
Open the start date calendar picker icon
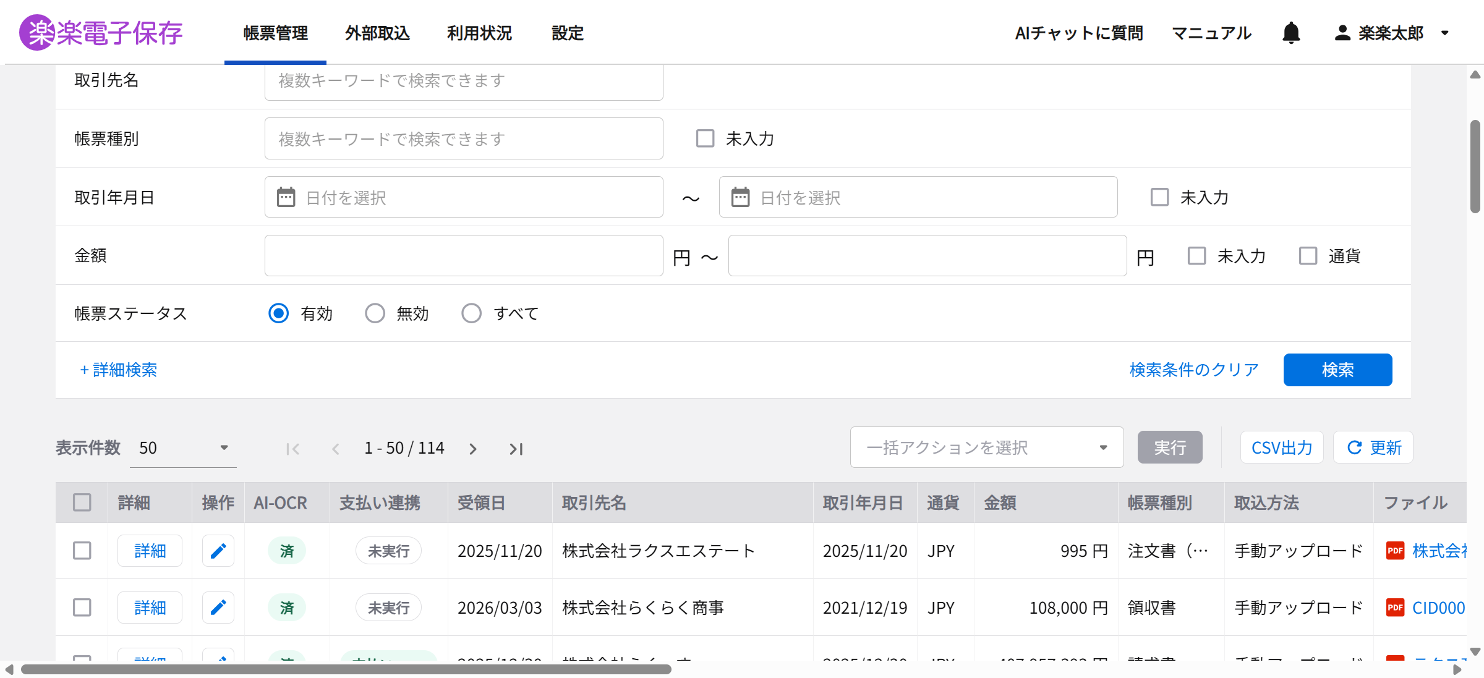(x=286, y=198)
